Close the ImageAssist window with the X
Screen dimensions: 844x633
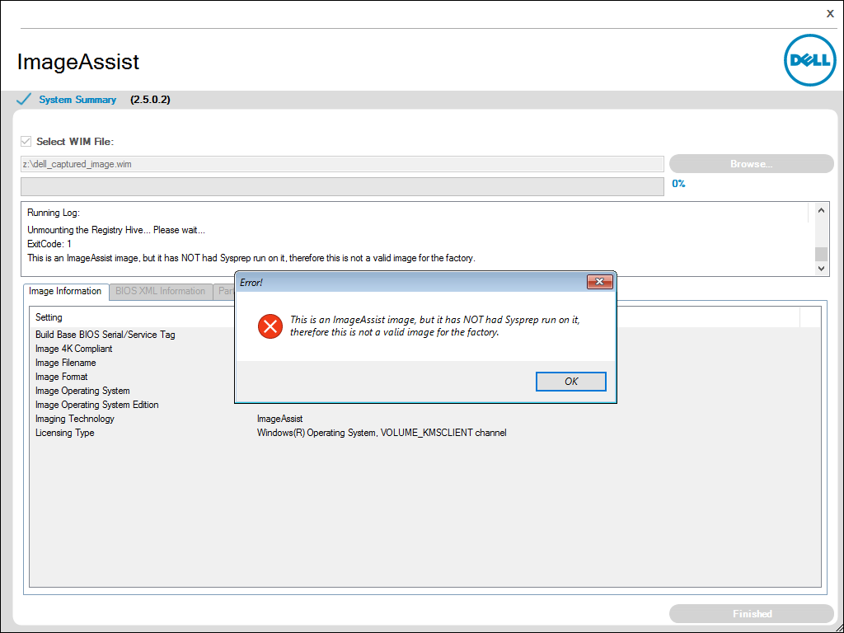830,14
